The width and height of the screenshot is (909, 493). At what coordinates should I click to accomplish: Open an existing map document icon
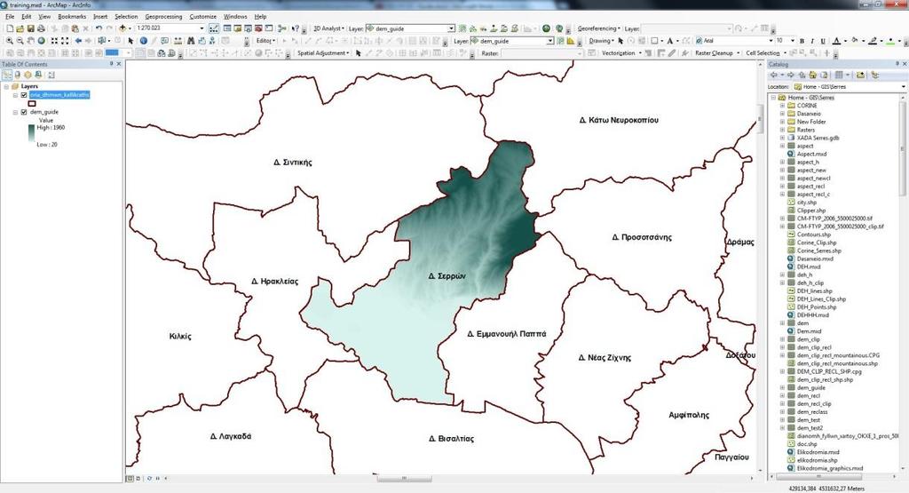click(x=20, y=28)
